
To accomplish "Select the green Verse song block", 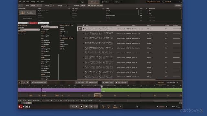I will [x=142, y=90].
